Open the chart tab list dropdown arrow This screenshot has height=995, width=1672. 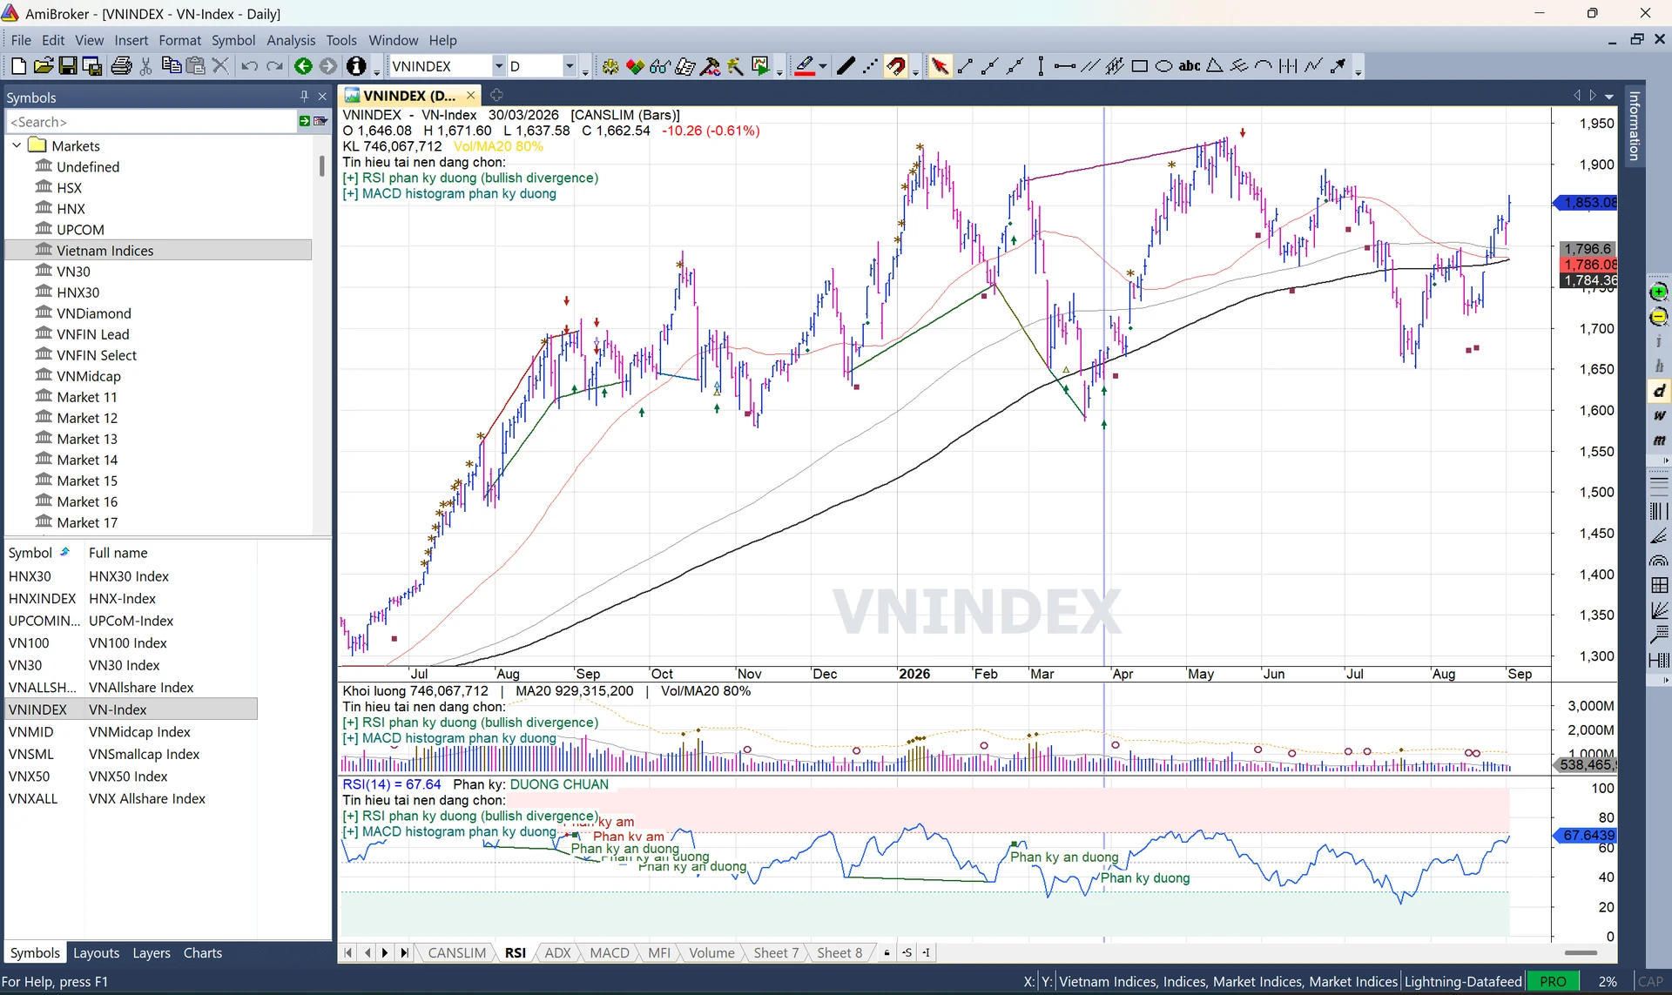pos(1609,96)
